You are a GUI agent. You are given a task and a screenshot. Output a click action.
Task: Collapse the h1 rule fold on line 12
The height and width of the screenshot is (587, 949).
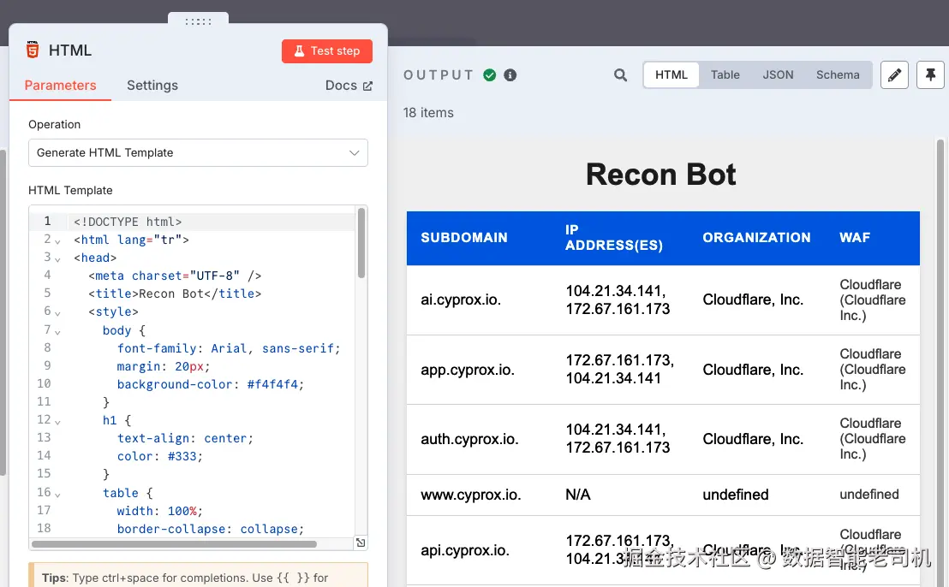(x=57, y=422)
